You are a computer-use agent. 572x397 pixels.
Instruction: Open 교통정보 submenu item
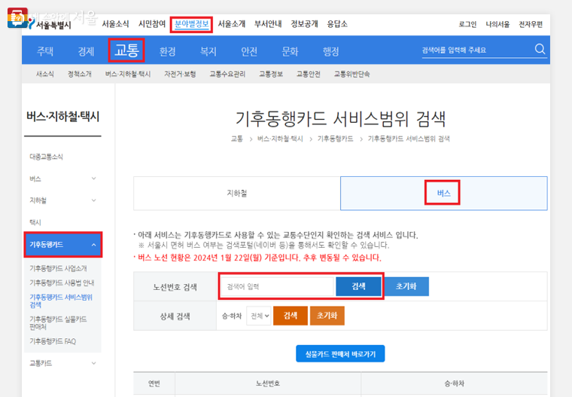click(x=271, y=74)
